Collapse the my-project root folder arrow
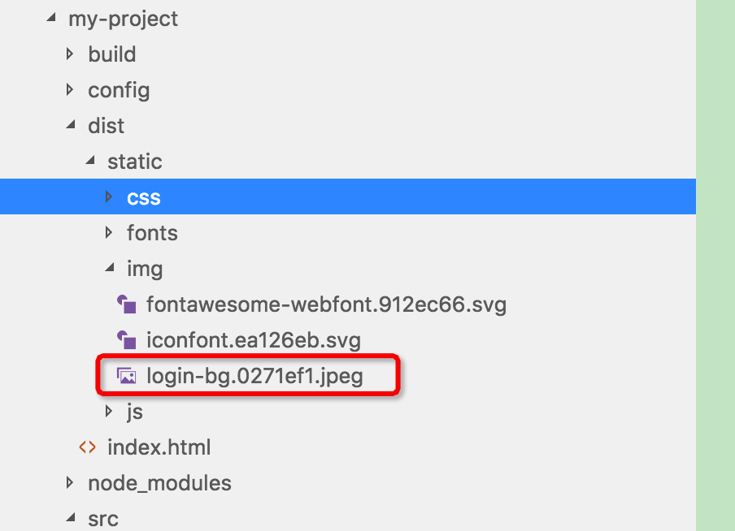Screen dimensions: 735x531 [x=50, y=19]
